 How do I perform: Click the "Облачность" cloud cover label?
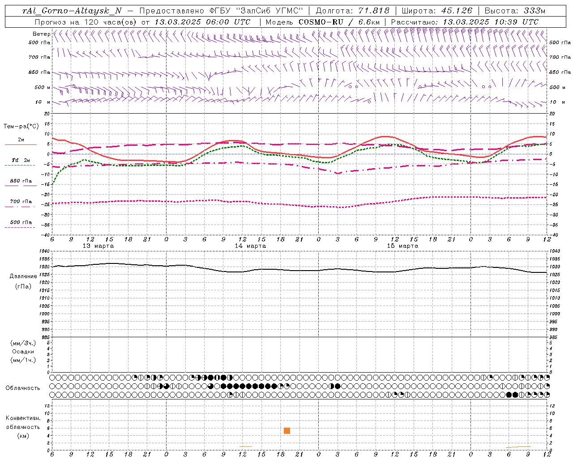(x=23, y=388)
